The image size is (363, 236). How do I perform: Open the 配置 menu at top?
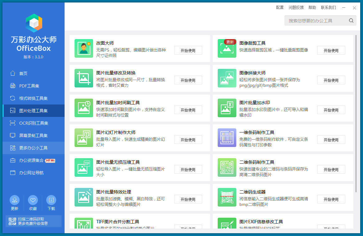click(x=280, y=7)
